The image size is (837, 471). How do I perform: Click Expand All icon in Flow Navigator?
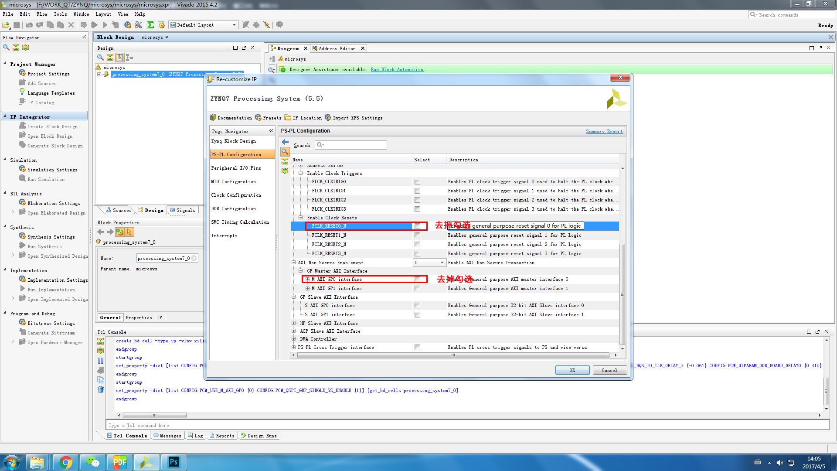click(25, 47)
